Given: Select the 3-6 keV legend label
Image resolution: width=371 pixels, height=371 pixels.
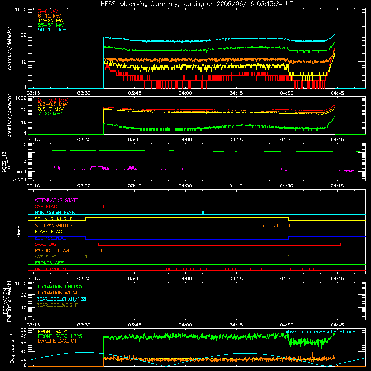Looking at the screenshot, I should (48, 11).
